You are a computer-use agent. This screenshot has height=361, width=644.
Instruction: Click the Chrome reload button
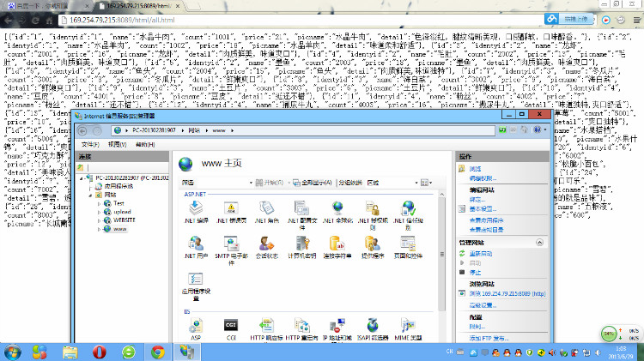click(36, 20)
